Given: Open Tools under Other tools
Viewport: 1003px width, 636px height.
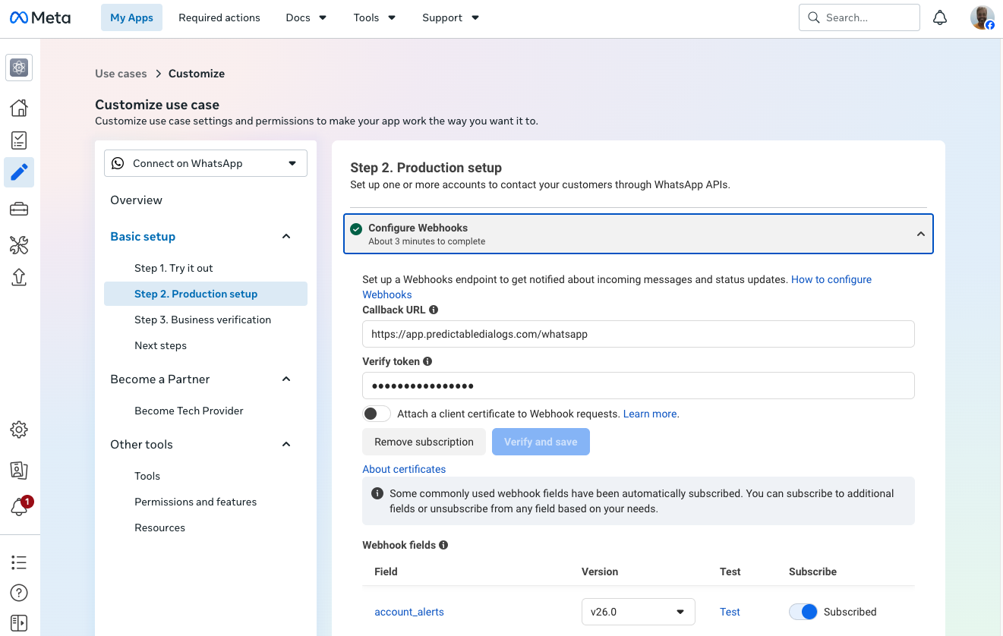Looking at the screenshot, I should pos(147,476).
